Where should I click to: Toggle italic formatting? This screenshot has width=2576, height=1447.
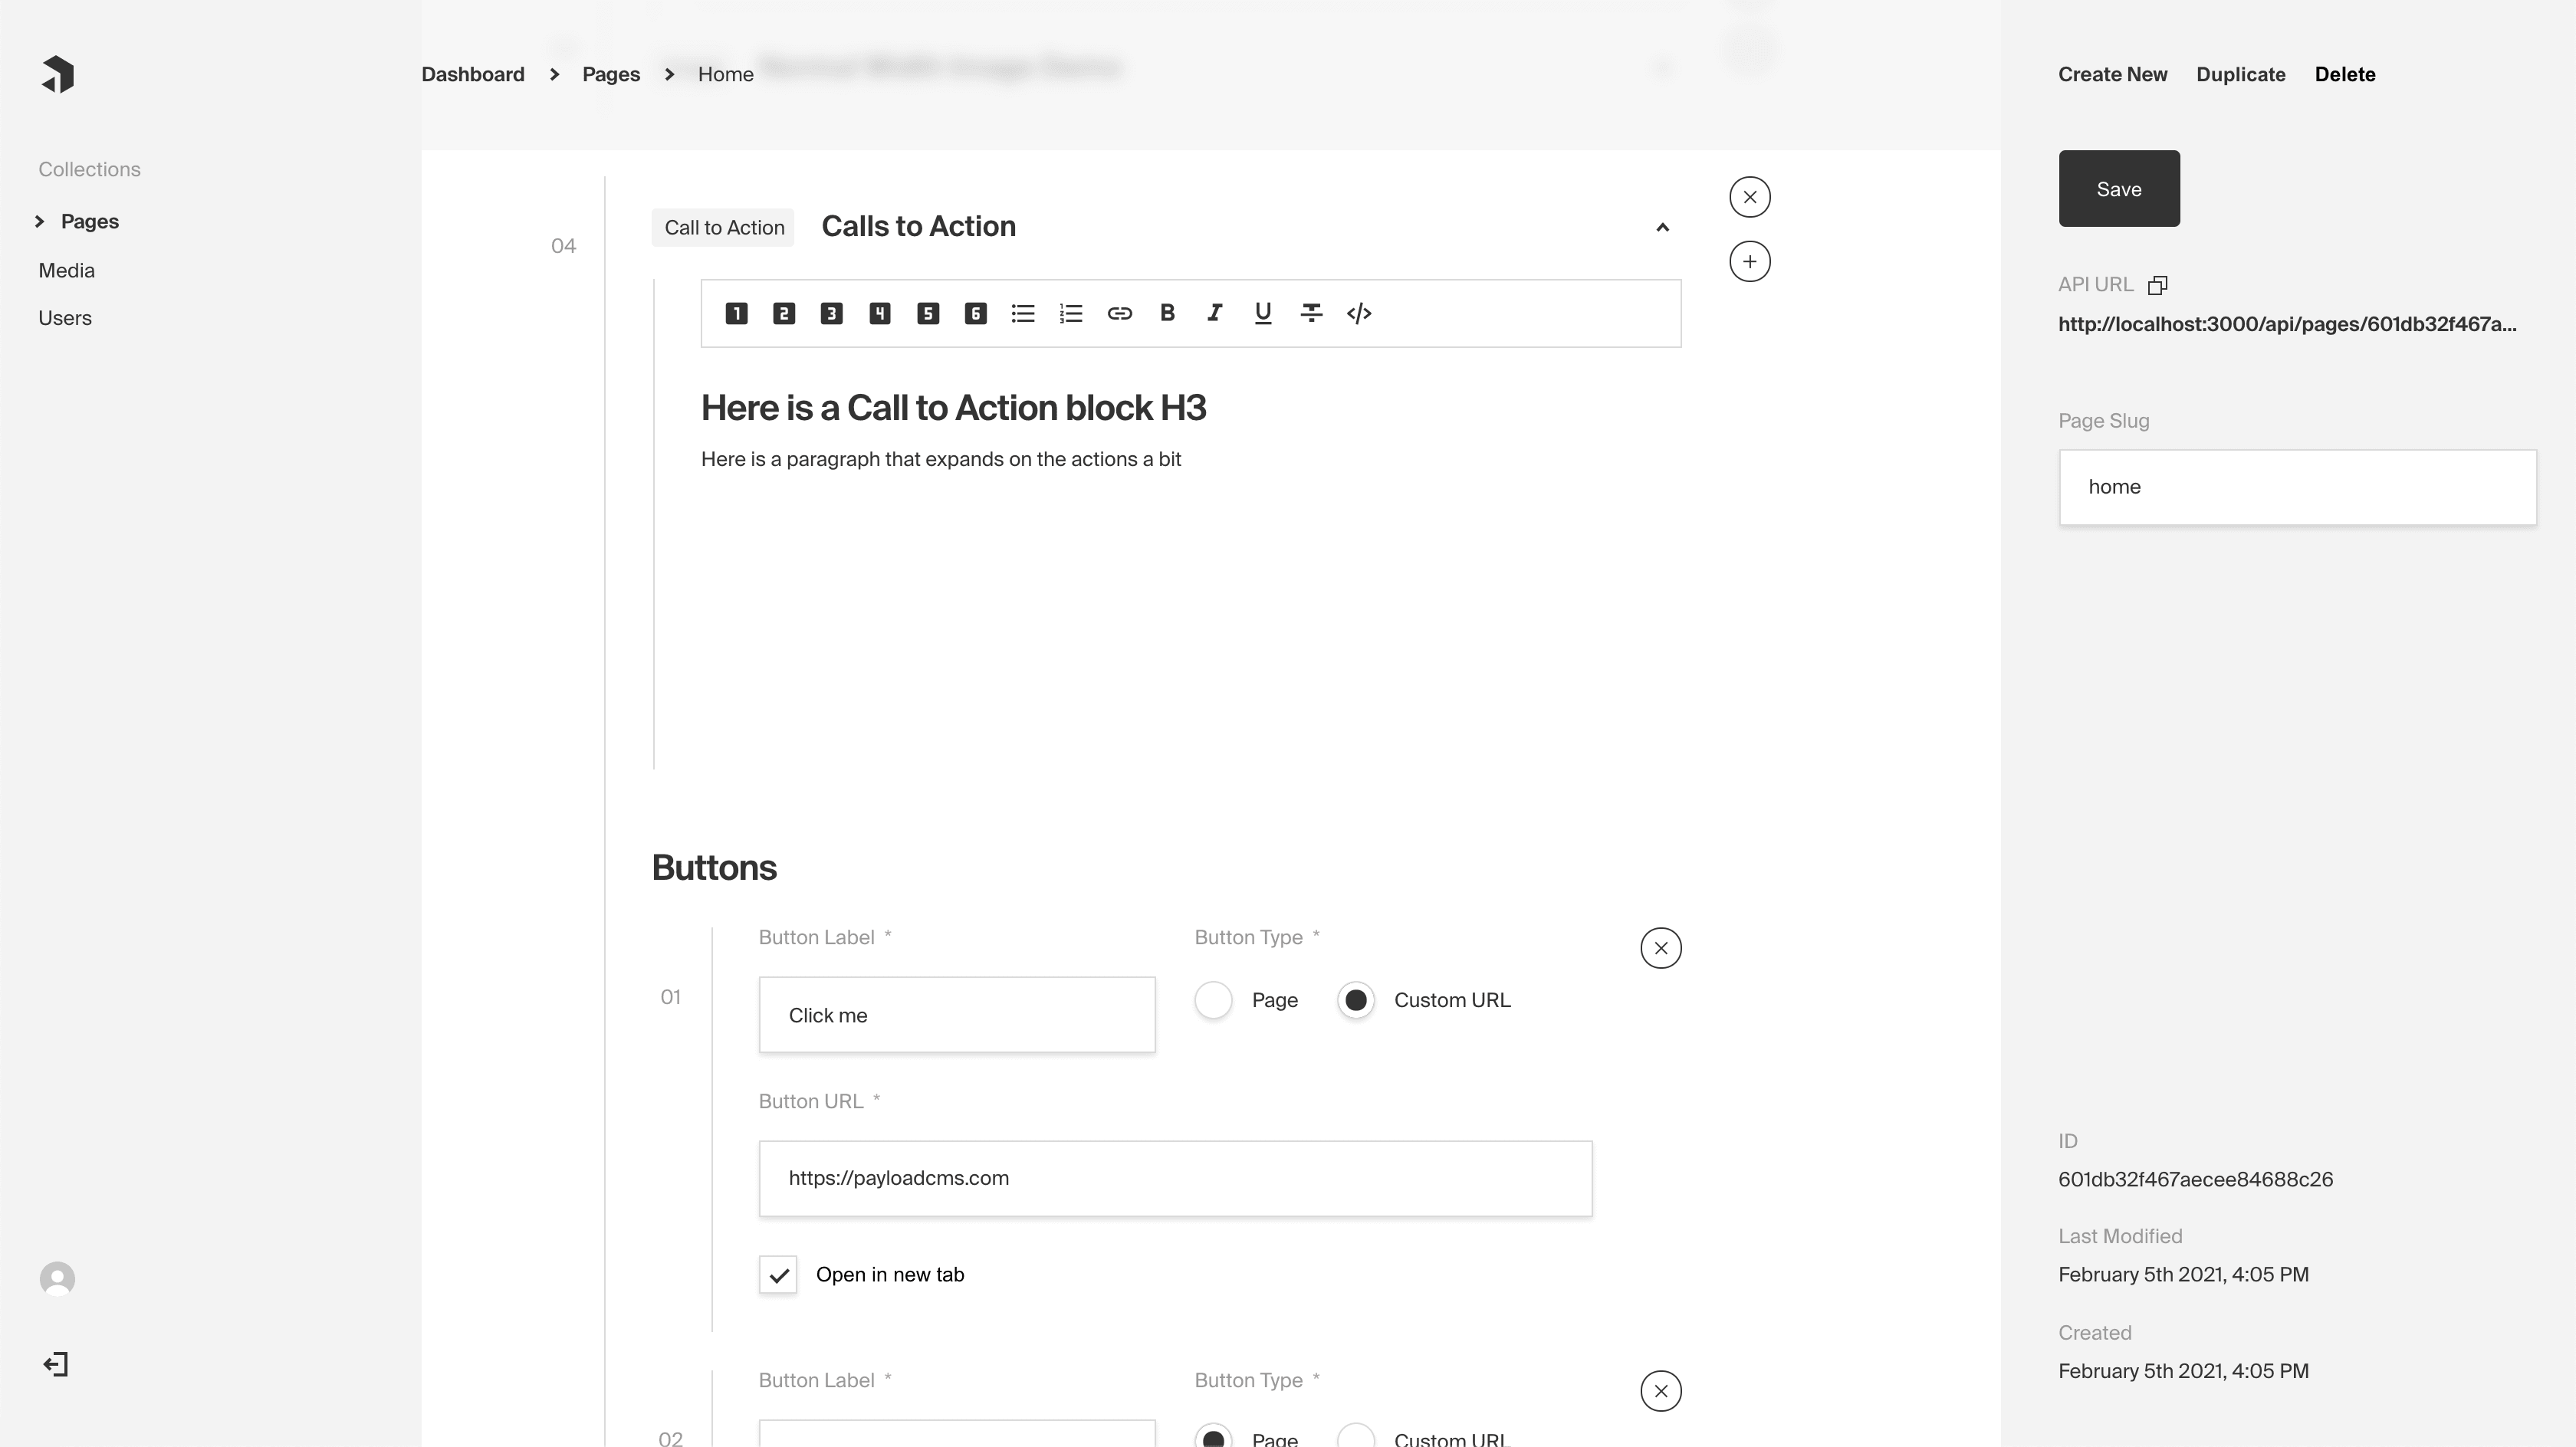[1215, 313]
